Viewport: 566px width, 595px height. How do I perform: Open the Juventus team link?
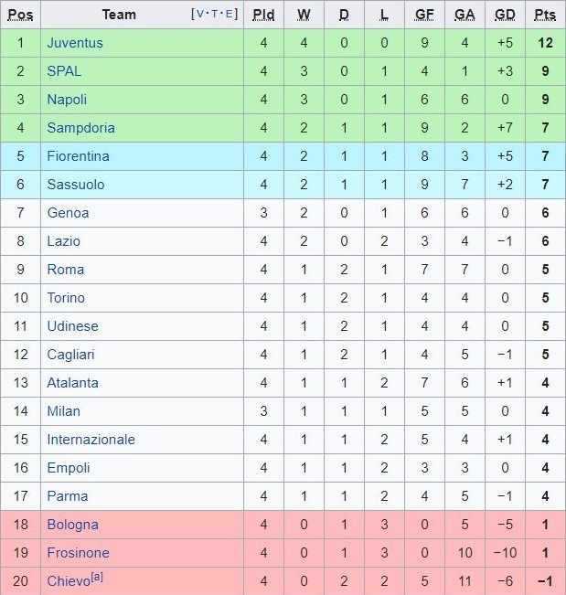click(x=75, y=43)
